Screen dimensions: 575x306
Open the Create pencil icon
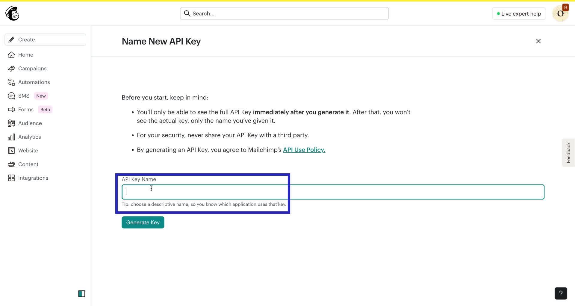(x=11, y=39)
